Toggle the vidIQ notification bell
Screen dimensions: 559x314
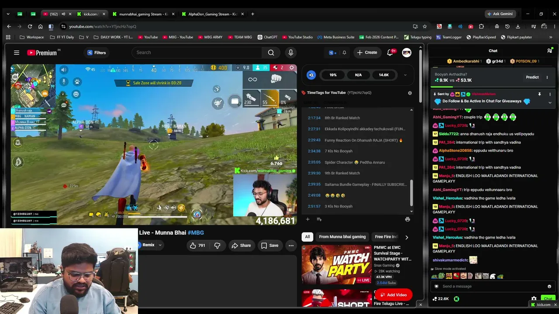point(344,53)
